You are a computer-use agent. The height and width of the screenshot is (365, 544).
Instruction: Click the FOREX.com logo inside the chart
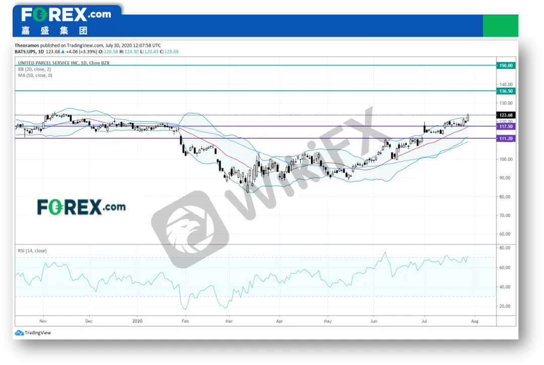tap(81, 207)
